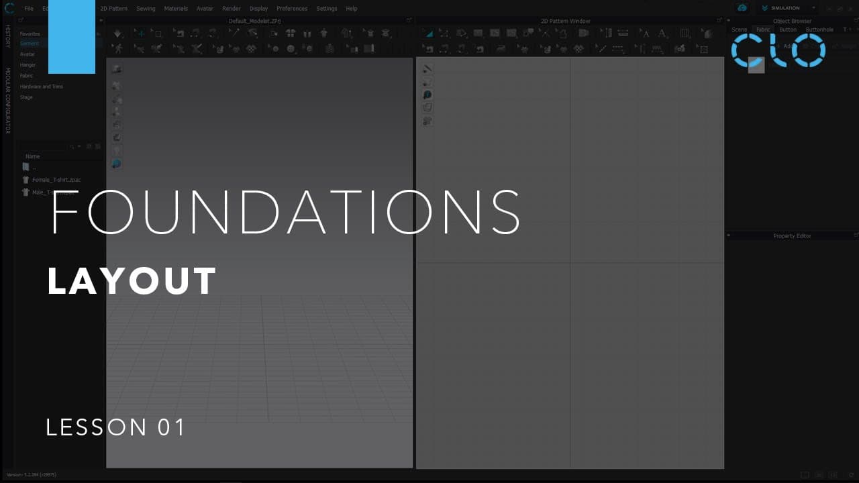The width and height of the screenshot is (859, 483).
Task: Open the Help menu
Action: click(x=352, y=9)
